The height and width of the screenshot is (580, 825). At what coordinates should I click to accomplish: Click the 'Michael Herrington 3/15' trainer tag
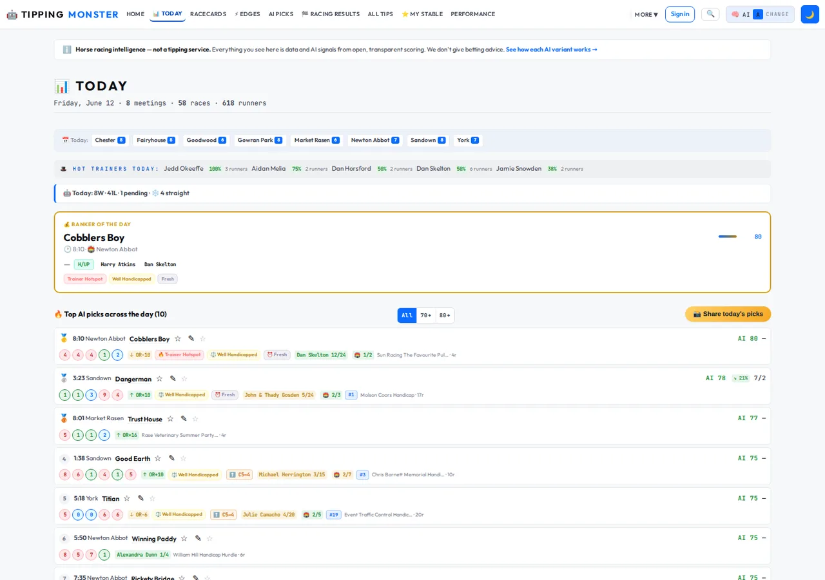coord(292,475)
